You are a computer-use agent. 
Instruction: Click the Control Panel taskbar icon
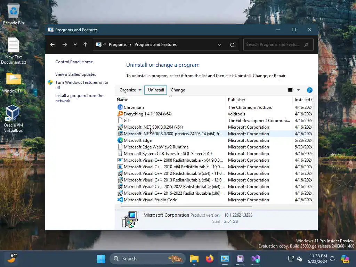[225, 259]
